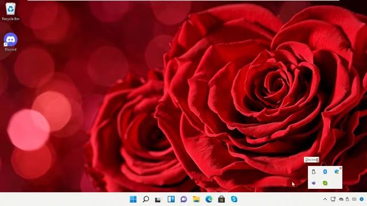
Task: Open the Widgets panel from the taskbar
Action: 171,199
